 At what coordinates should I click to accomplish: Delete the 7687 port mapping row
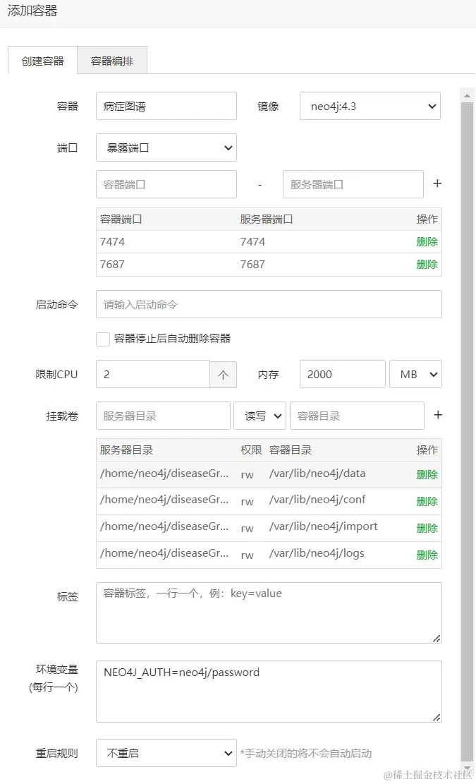pos(427,264)
